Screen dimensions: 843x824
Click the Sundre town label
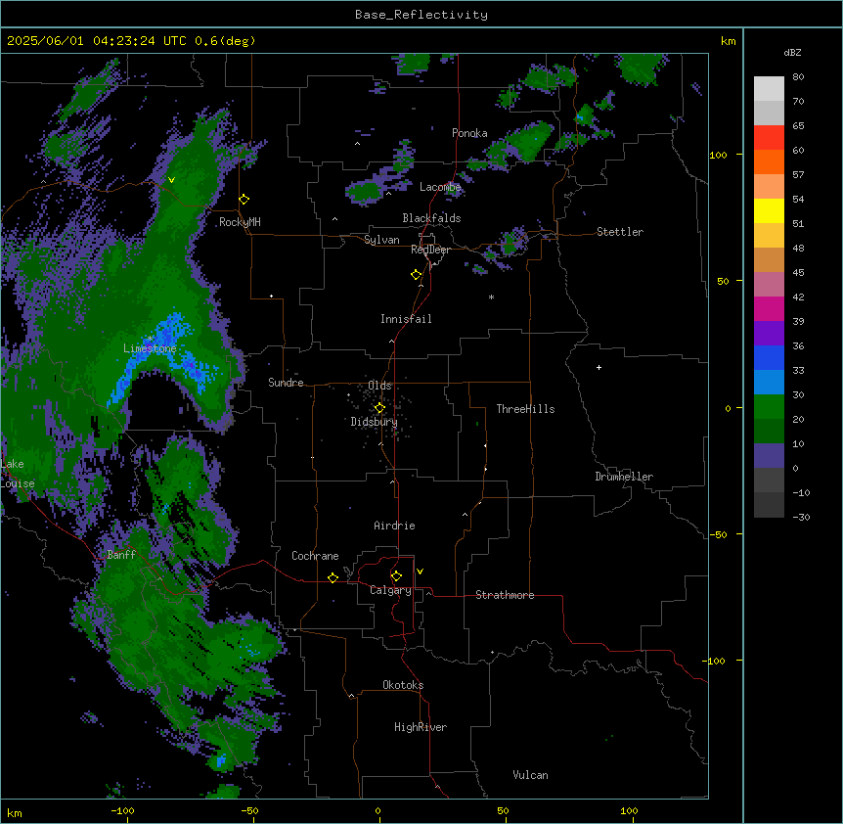pyautogui.click(x=286, y=383)
